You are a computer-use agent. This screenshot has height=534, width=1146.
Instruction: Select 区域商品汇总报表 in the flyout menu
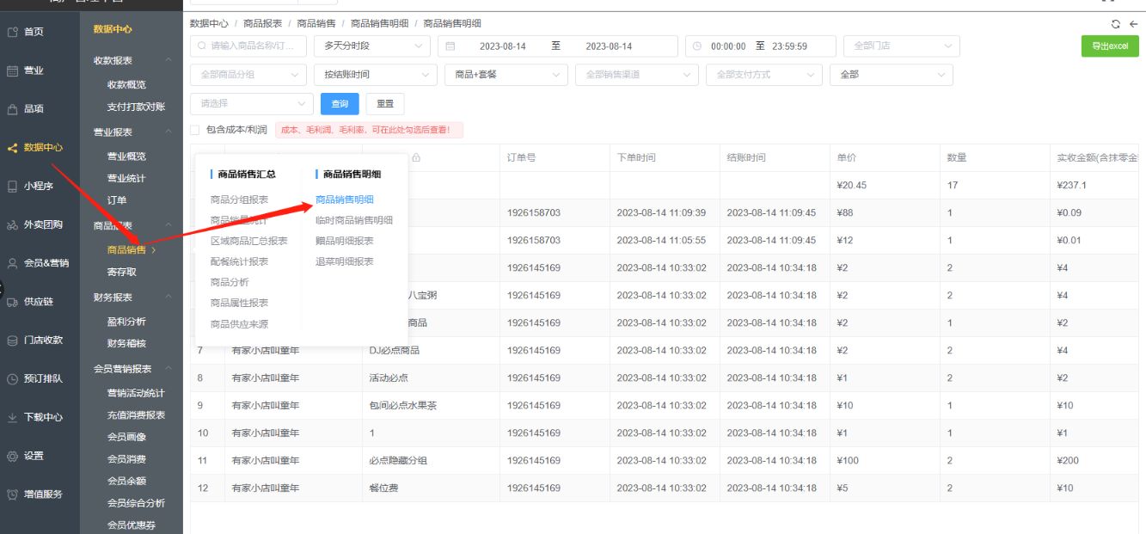249,241
